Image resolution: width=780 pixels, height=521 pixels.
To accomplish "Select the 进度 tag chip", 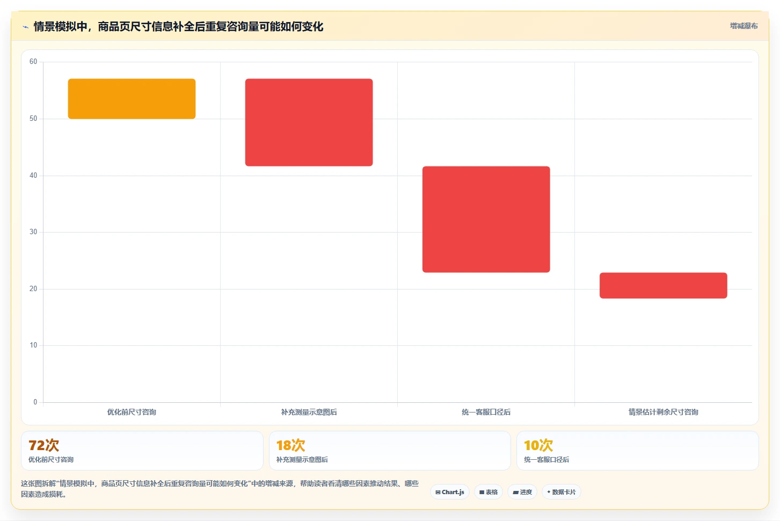I will 522,492.
